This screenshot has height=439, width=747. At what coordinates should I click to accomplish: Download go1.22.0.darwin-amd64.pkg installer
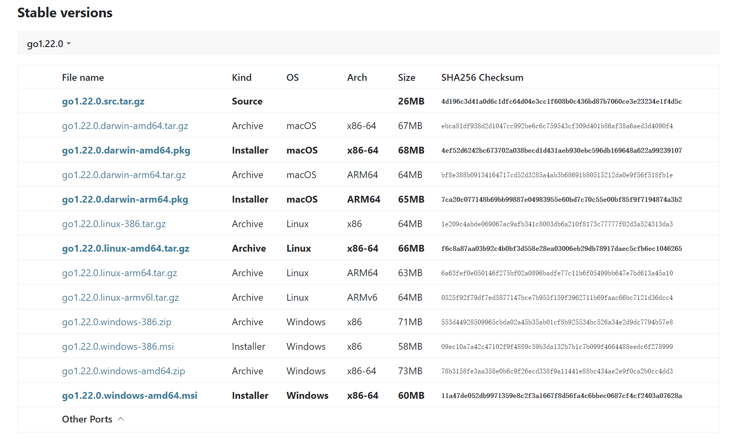point(126,150)
